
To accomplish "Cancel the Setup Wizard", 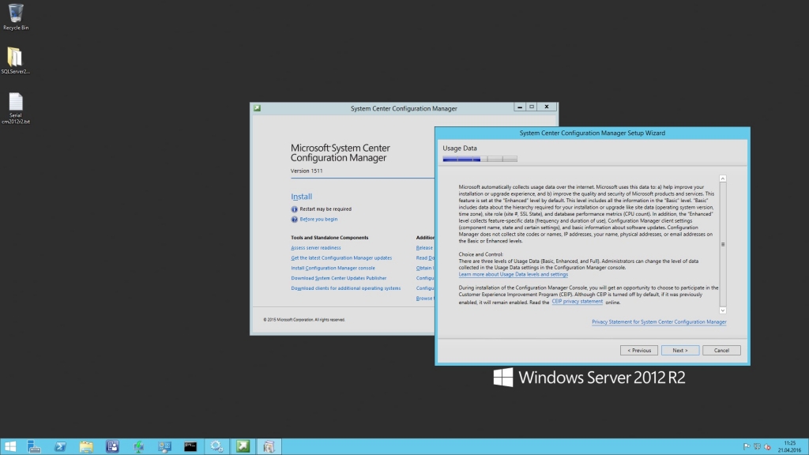I will click(x=721, y=350).
